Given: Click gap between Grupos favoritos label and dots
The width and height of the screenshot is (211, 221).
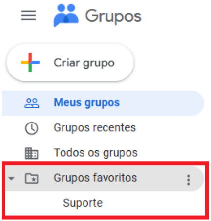Looking at the screenshot, I should coord(161,178).
